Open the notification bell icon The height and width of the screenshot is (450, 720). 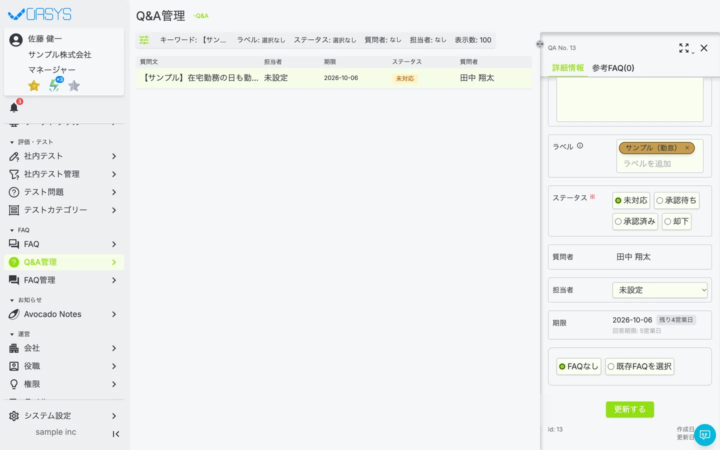point(14,107)
